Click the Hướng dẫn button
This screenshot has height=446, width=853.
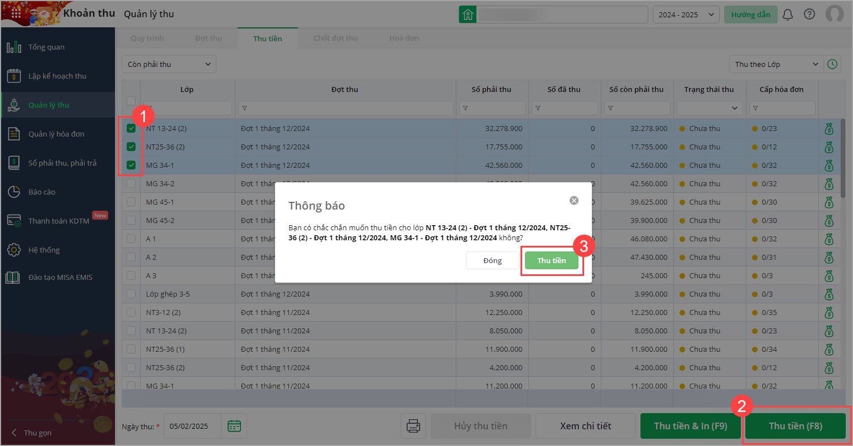(x=751, y=14)
